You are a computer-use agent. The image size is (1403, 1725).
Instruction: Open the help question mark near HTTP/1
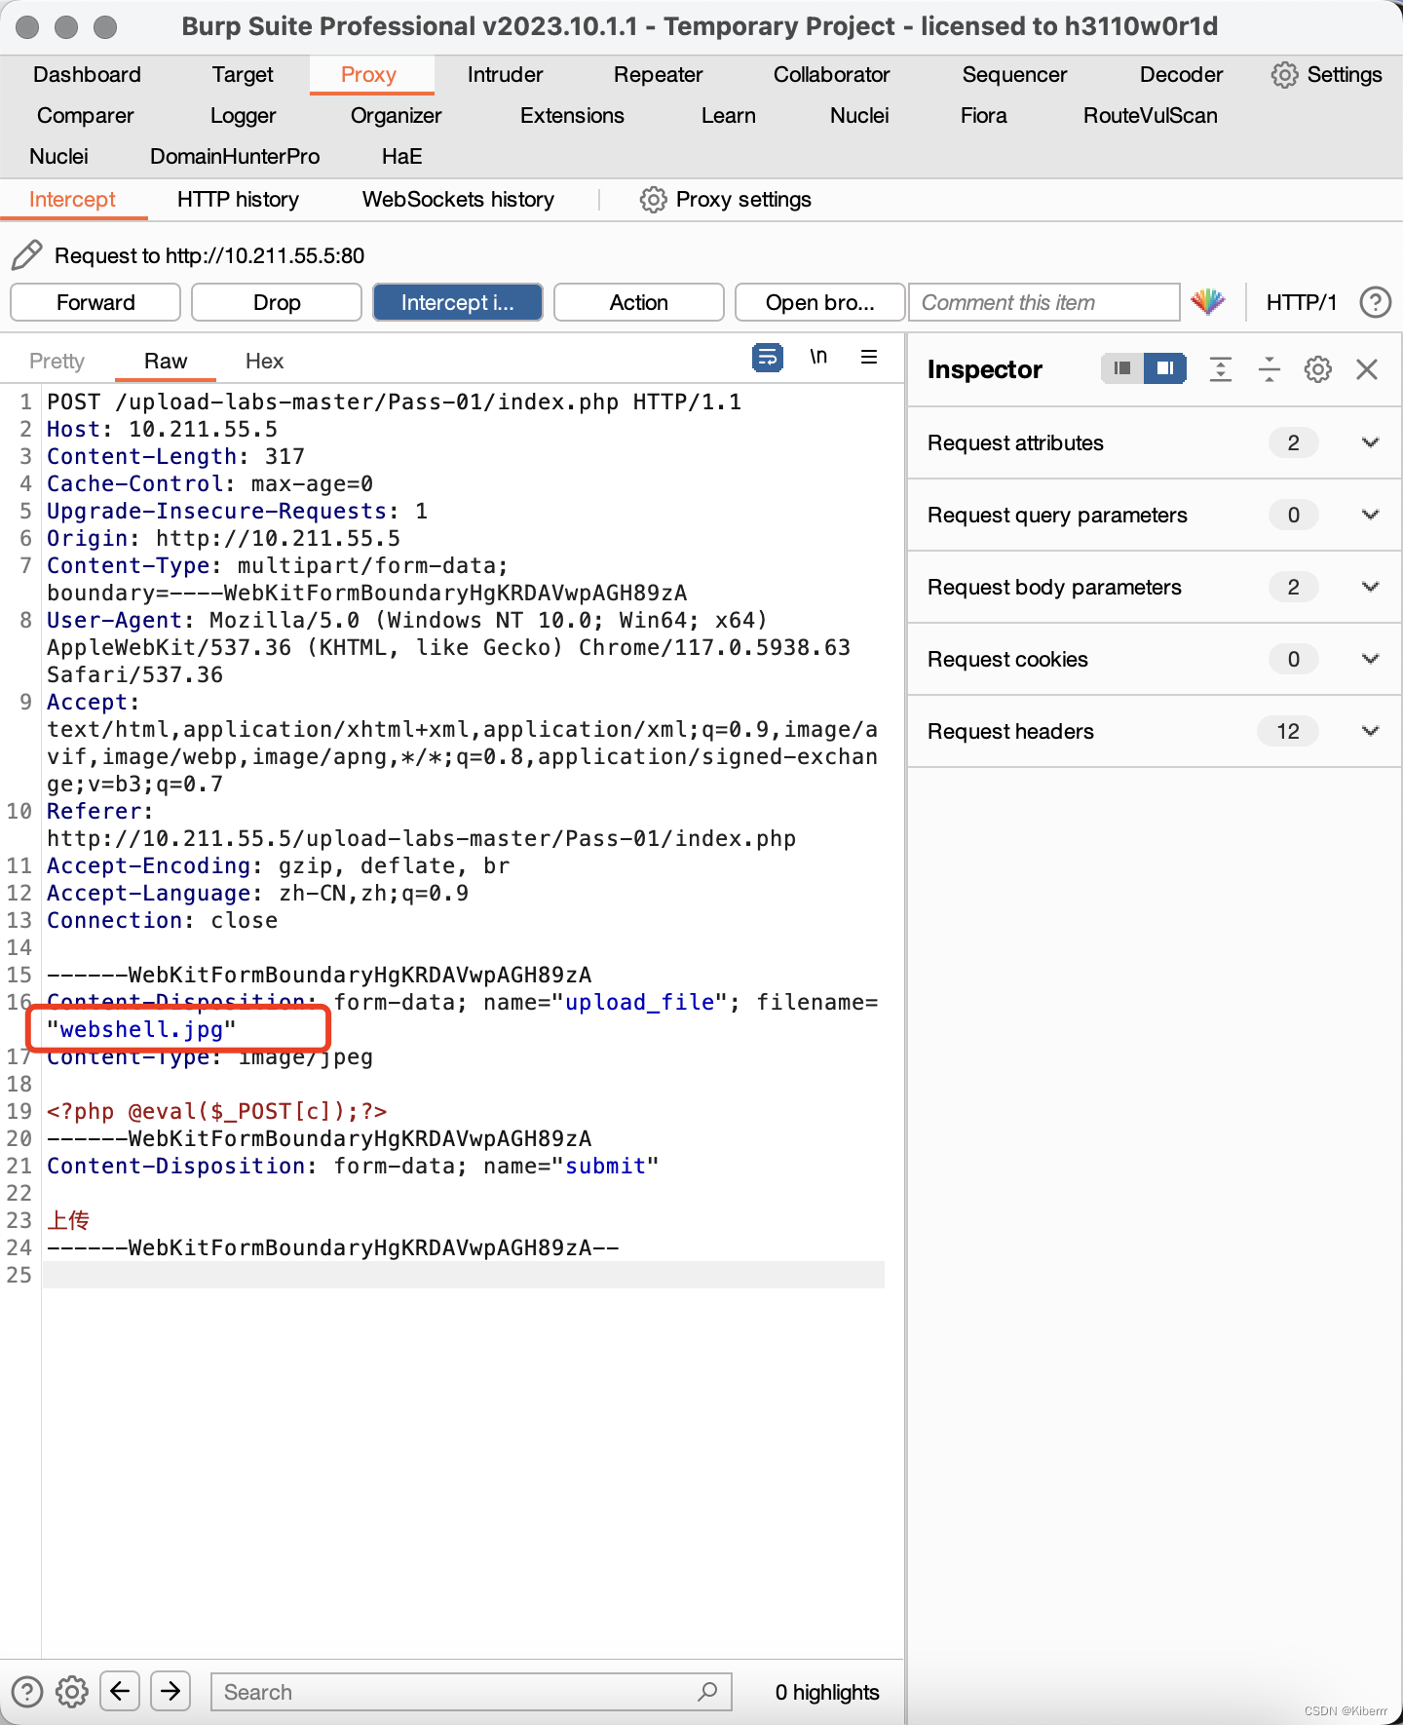(1375, 302)
